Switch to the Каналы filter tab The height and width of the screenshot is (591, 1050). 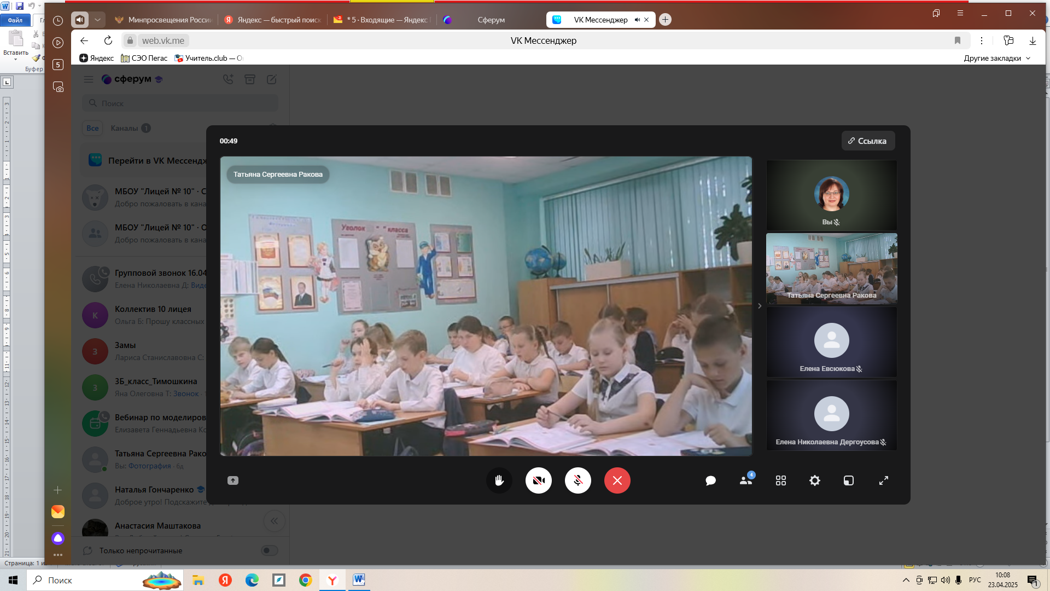coord(130,128)
